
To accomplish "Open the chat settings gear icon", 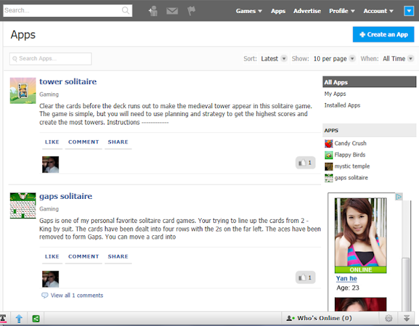I will pos(388,318).
